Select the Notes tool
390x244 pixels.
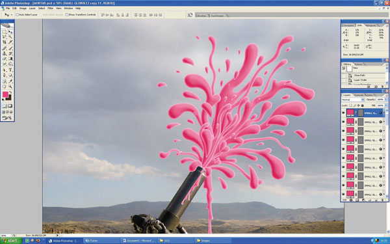pos(5,81)
